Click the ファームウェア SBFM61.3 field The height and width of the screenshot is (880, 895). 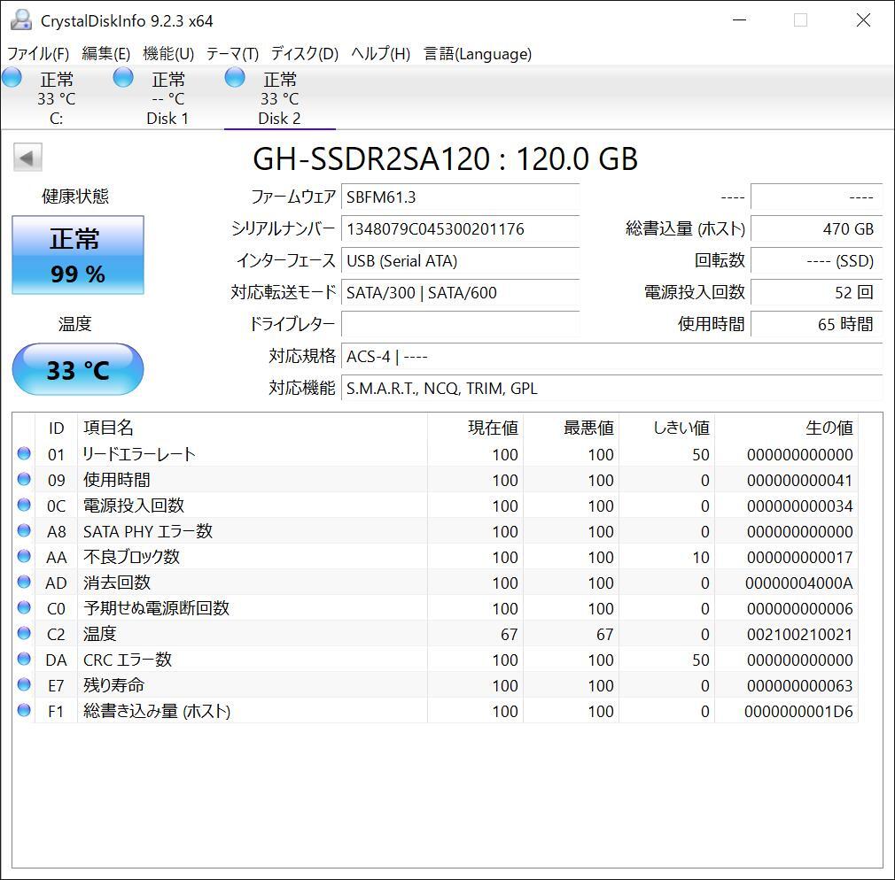(460, 197)
